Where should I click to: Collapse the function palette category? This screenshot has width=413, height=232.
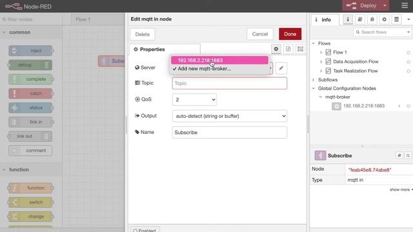31,169
